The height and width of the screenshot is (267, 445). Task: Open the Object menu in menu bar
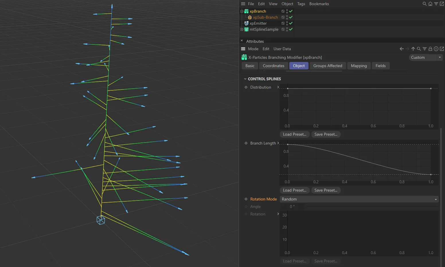click(x=287, y=4)
